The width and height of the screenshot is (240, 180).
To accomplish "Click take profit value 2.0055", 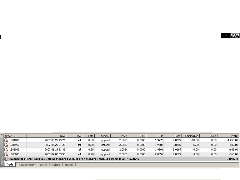I will pos(159,154).
